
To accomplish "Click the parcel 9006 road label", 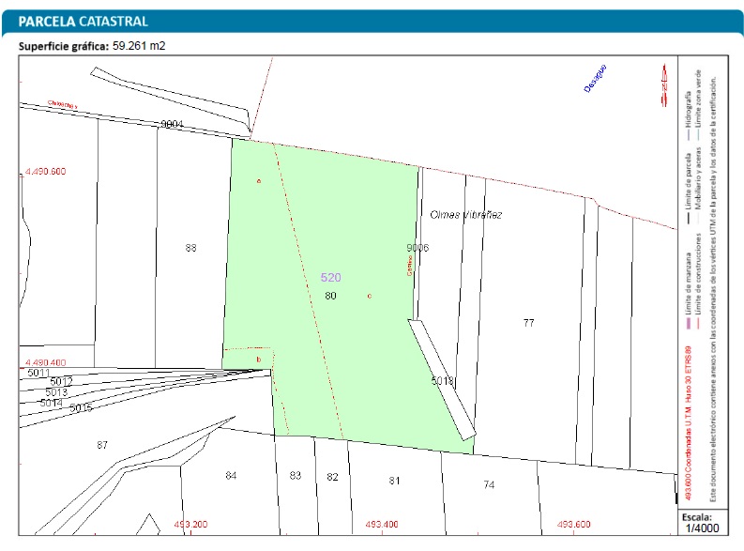I will coord(417,248).
